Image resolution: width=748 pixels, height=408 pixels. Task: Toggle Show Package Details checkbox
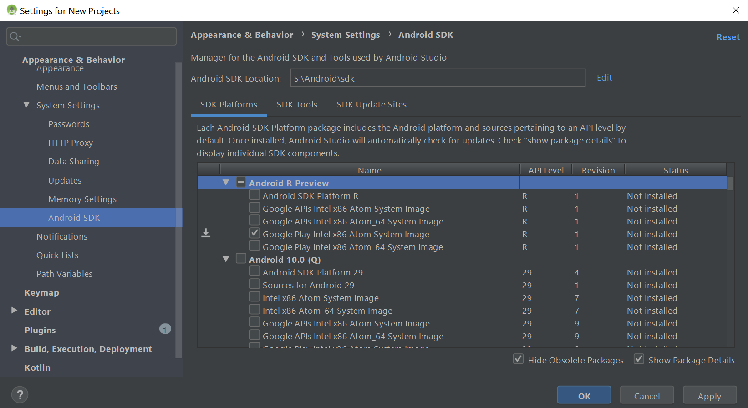point(639,359)
